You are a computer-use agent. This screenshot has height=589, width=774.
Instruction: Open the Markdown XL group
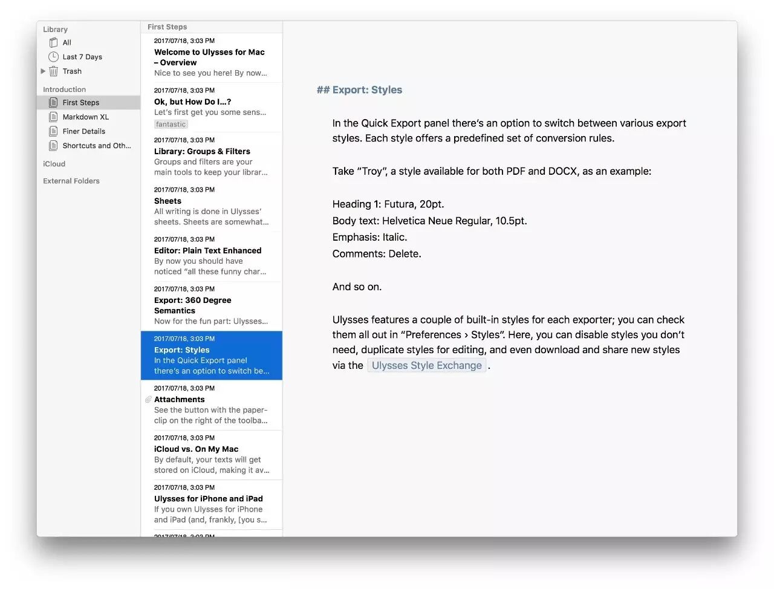pyautogui.click(x=88, y=117)
